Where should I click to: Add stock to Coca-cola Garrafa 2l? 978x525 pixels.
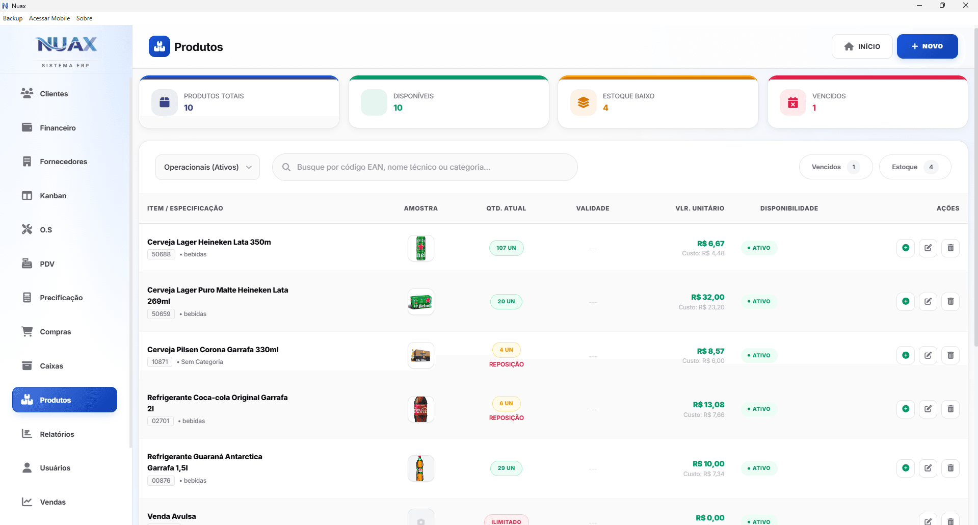coord(906,409)
